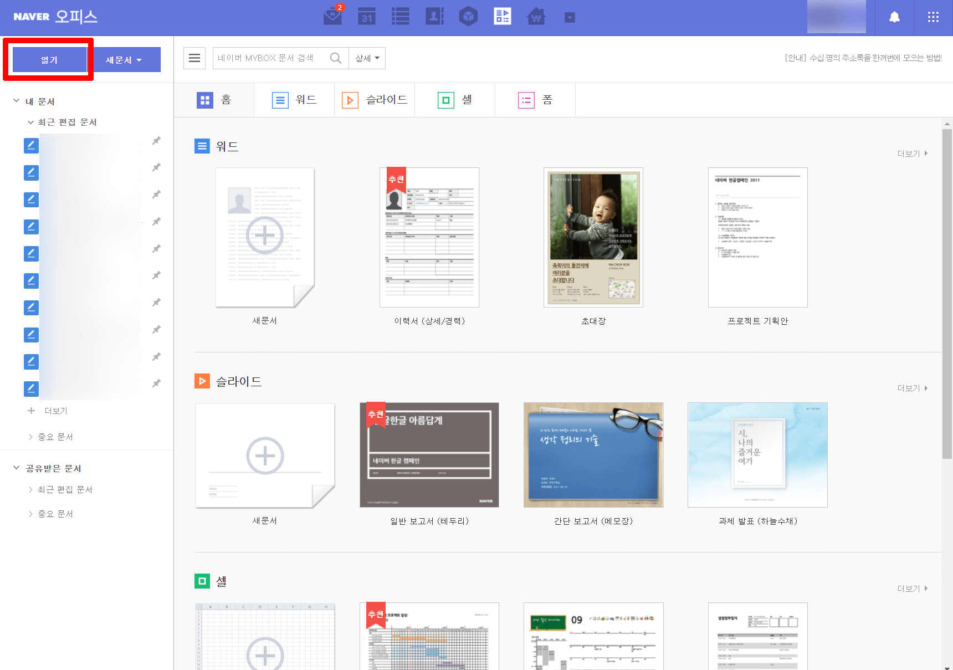
Task: Open the Calendar icon in header
Action: coord(367,16)
